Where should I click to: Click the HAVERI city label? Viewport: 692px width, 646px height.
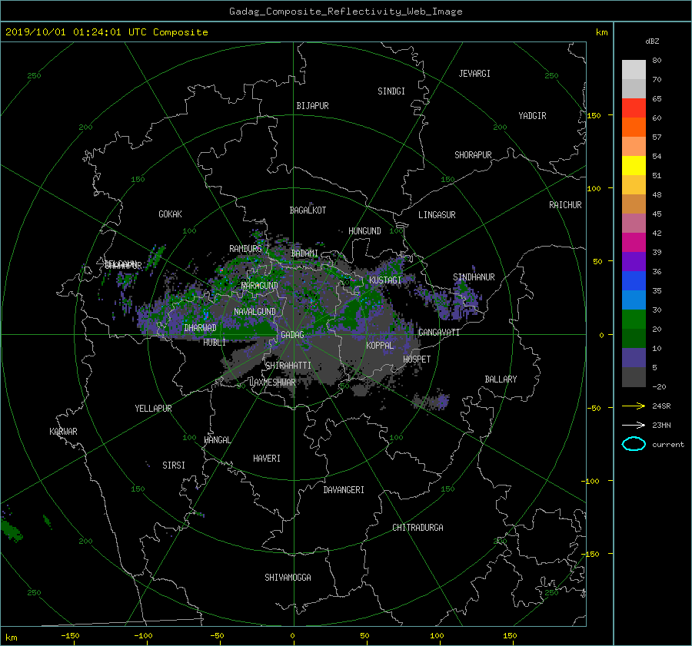click(267, 458)
